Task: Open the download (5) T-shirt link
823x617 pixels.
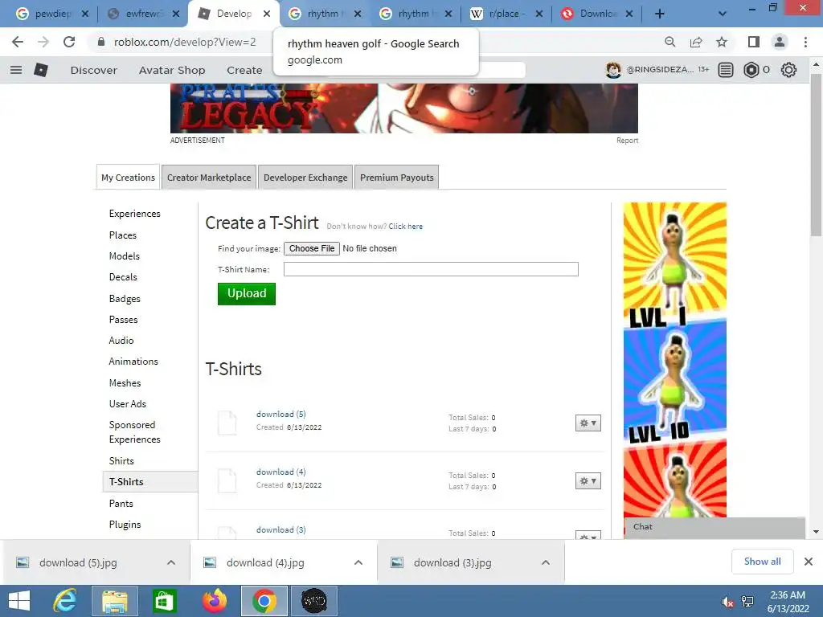Action: pos(280,414)
